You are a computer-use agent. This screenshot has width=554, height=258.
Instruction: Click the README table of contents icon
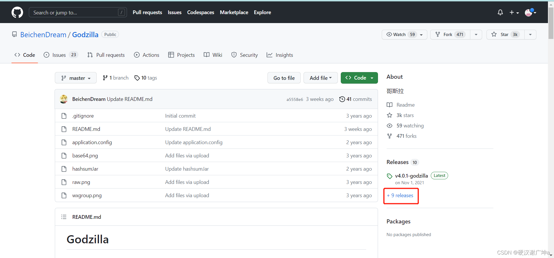pyautogui.click(x=64, y=217)
